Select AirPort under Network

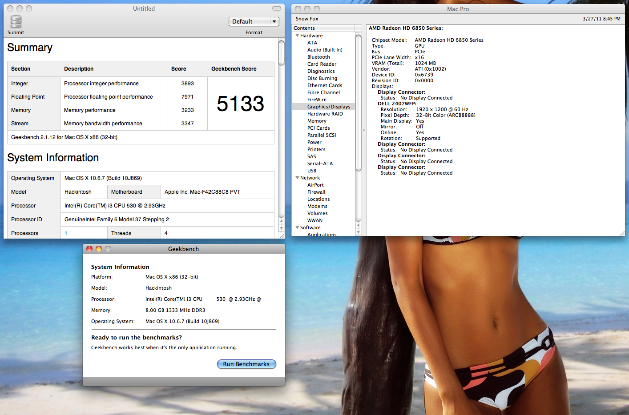coord(315,185)
